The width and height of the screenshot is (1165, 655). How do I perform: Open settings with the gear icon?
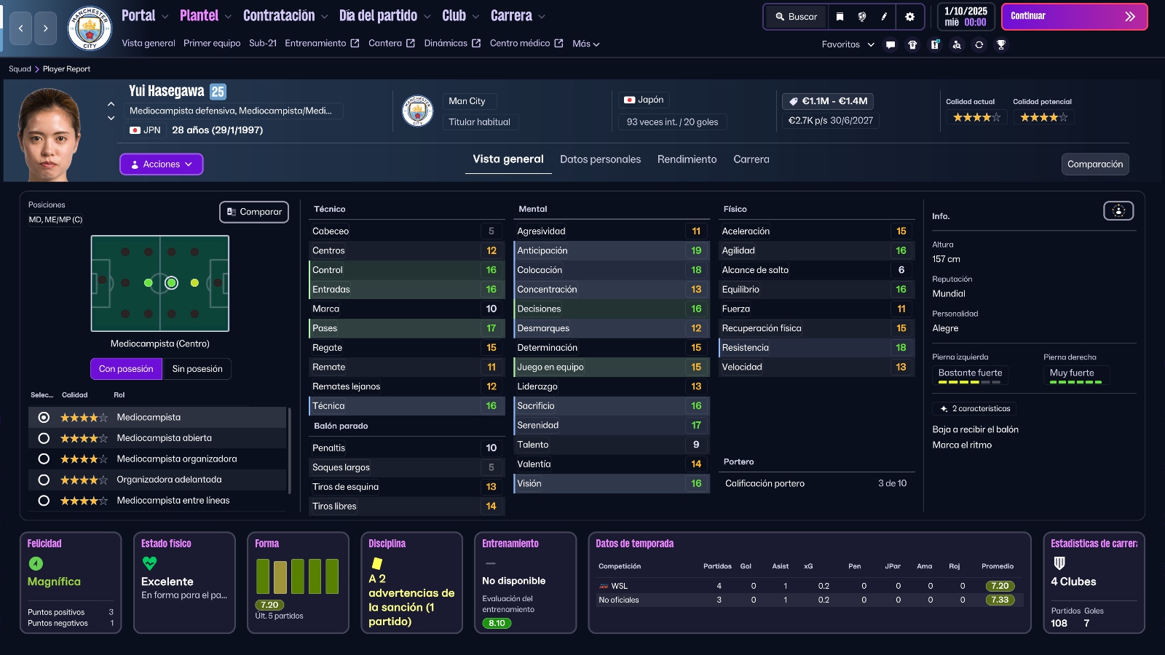point(909,17)
